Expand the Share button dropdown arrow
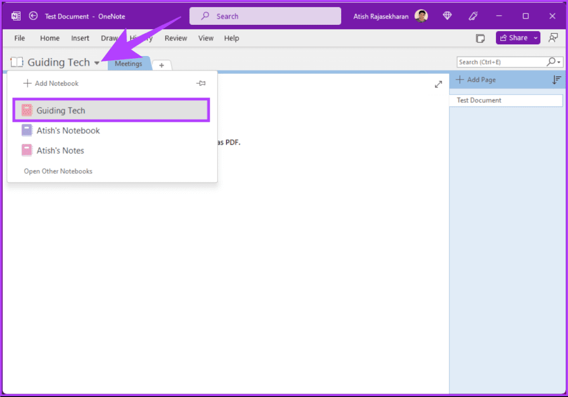Image resolution: width=568 pixels, height=397 pixels. [536, 38]
